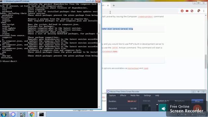Viewport: 208px width, 117px height.
Task: Click the browser page vertical scrollbar thumb
Action: 206,61
